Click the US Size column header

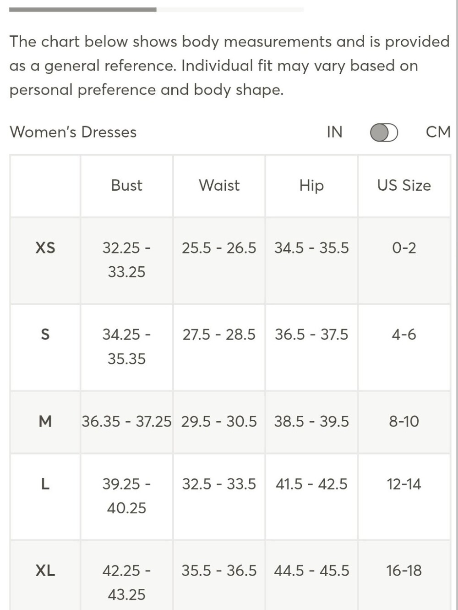click(404, 186)
